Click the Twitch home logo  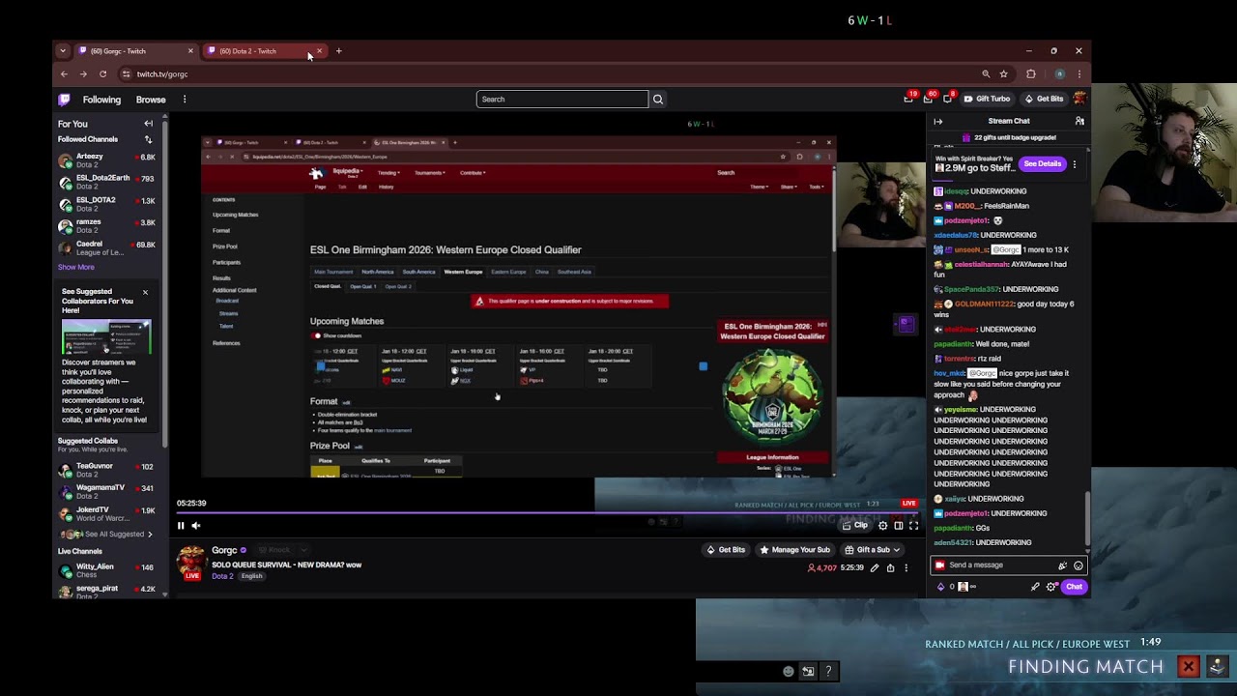pyautogui.click(x=64, y=100)
